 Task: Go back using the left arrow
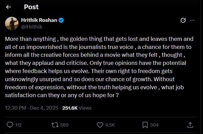click(9, 7)
